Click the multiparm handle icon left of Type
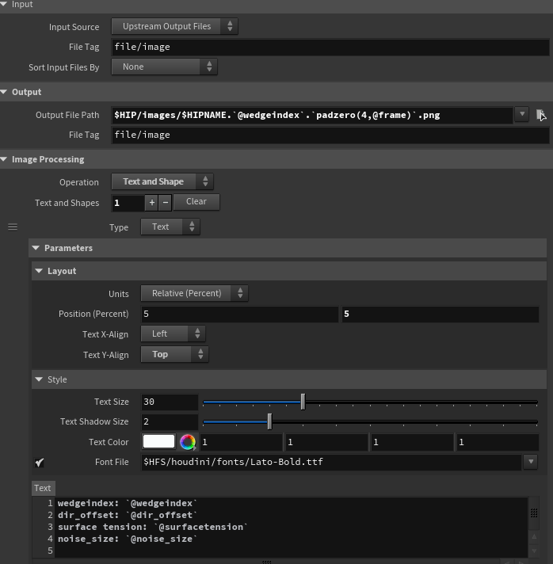The image size is (553, 564). [13, 227]
